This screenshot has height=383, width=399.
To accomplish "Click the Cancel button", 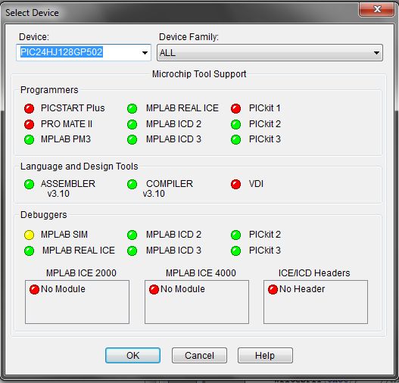I will (199, 355).
